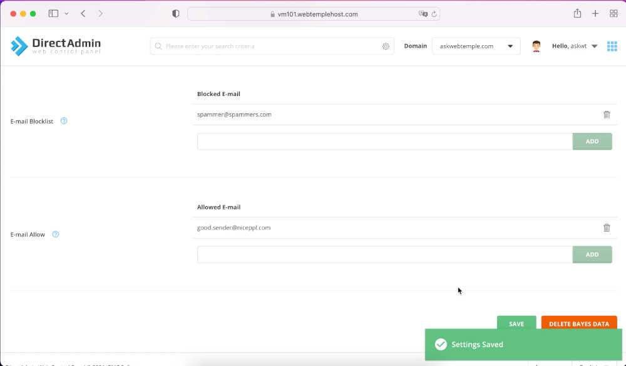Viewport: 626px width, 366px height.
Task: Delete spammer@spammers.com from blocklist
Action: [607, 115]
